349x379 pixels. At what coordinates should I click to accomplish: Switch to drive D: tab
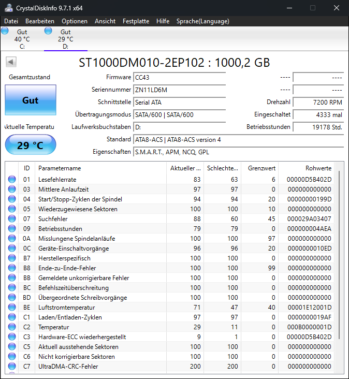65,39
